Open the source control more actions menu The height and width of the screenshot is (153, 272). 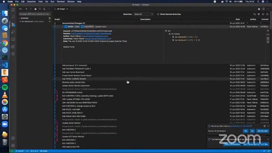point(49,9)
